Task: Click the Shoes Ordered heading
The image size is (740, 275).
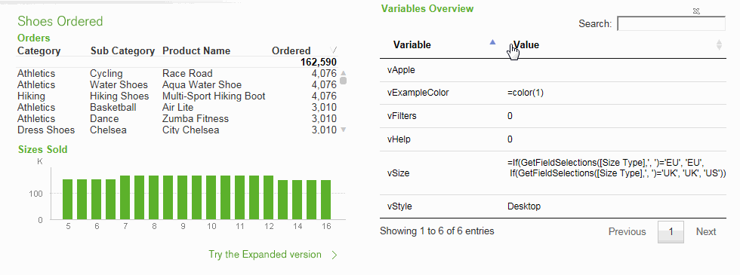Action: click(60, 21)
